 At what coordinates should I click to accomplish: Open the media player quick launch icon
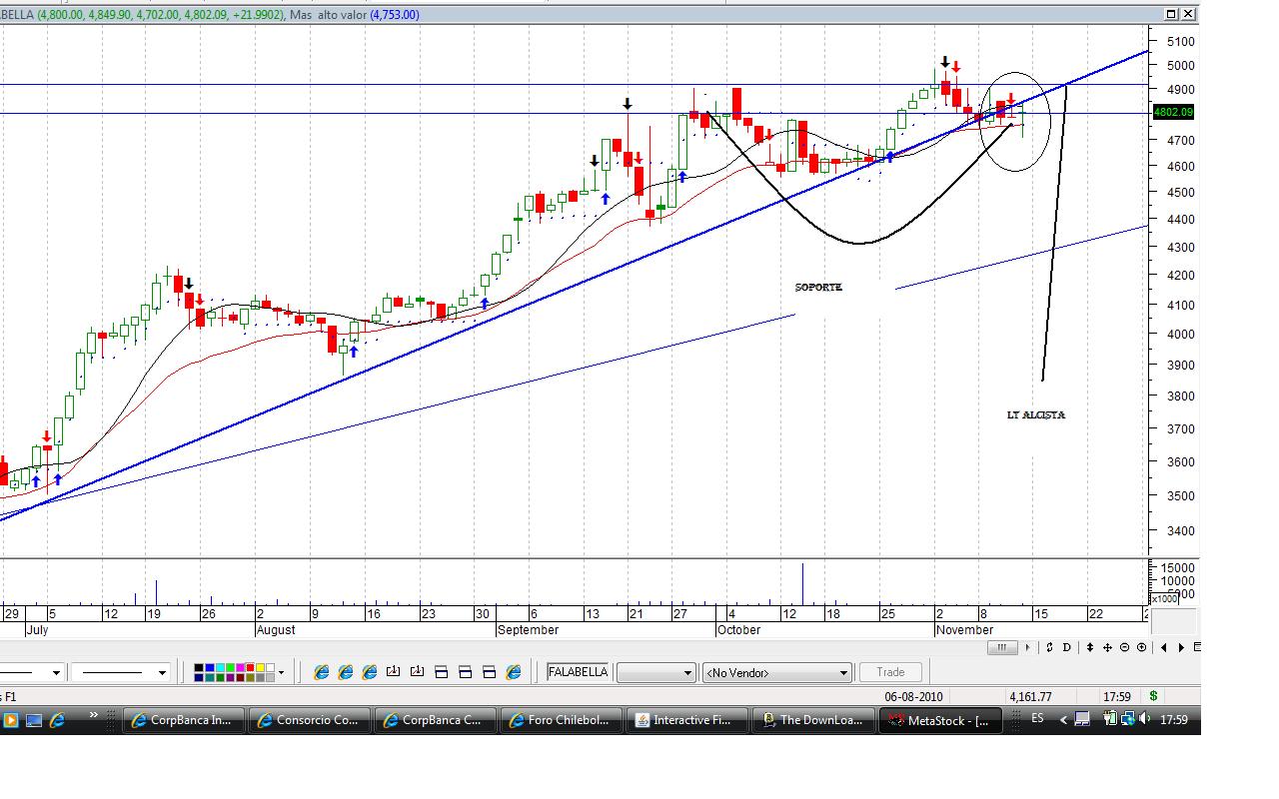pyautogui.click(x=9, y=719)
